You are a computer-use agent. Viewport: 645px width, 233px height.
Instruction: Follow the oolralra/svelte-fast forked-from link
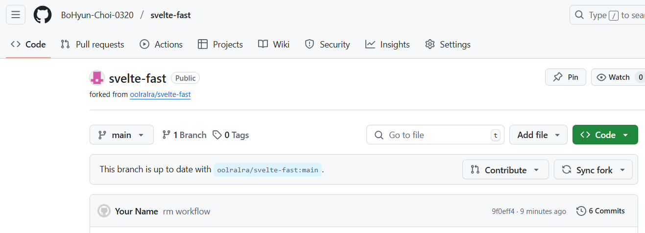(160, 94)
